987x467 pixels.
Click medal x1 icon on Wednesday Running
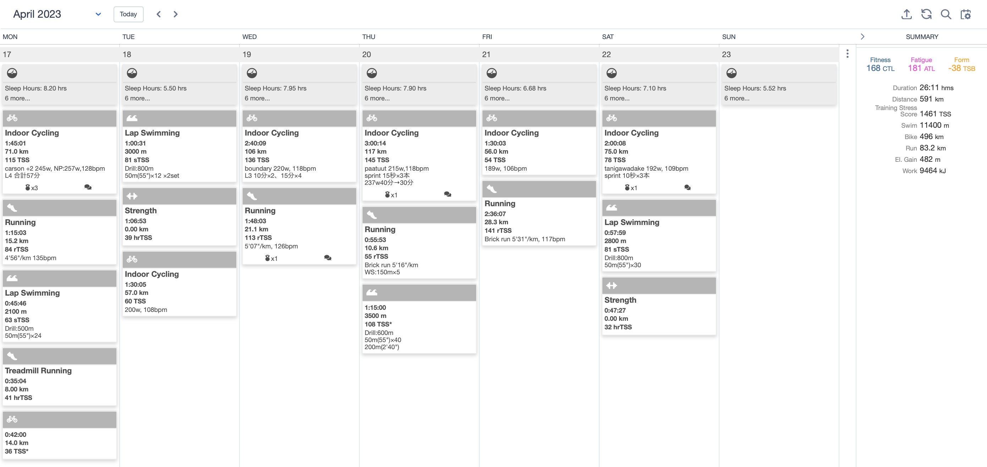pyautogui.click(x=271, y=258)
